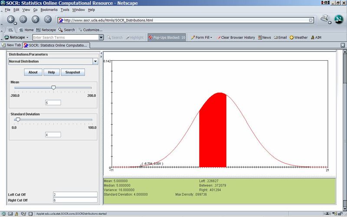347x217 pixels.
Task: Open the Weather toolbar item
Action: tap(298, 37)
